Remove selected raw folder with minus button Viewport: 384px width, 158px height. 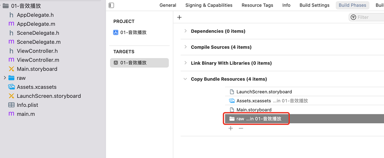coord(241,128)
